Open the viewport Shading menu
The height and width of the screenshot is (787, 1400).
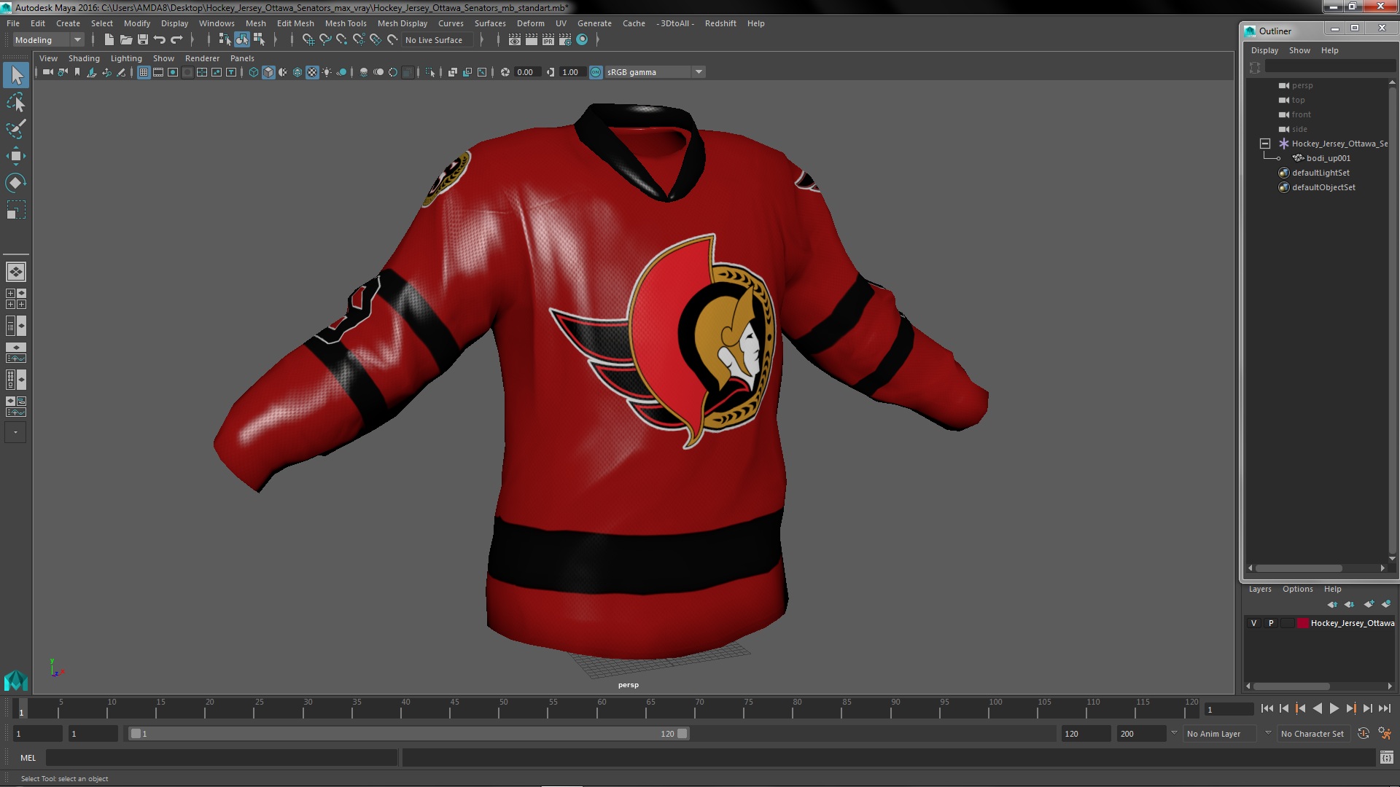[x=84, y=58]
